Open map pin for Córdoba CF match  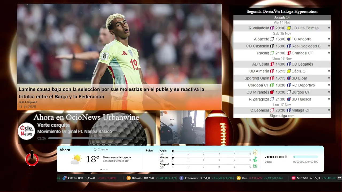[329, 85]
